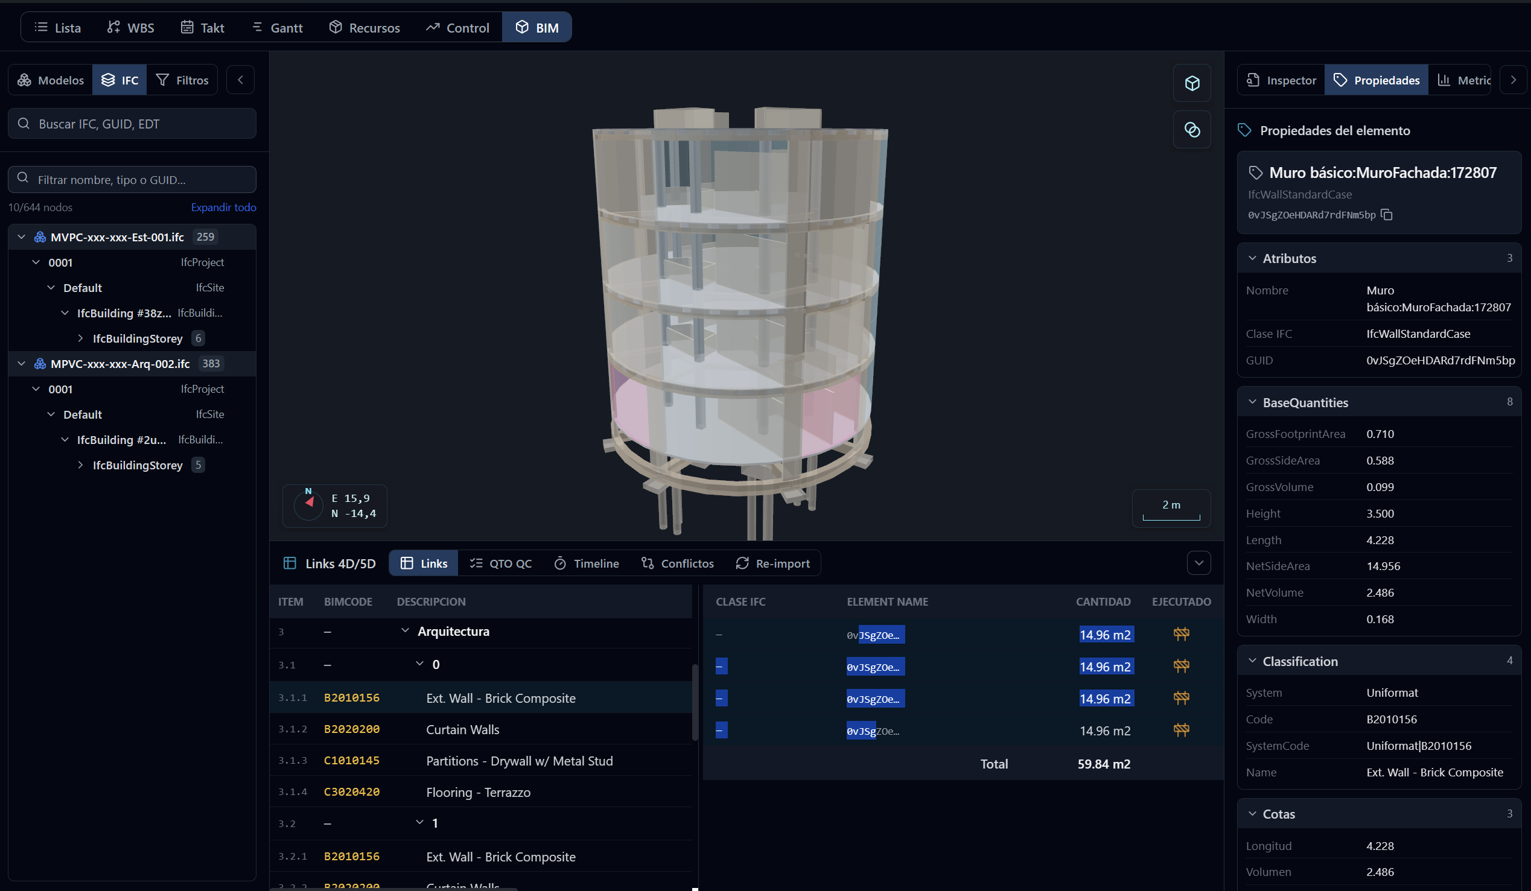The width and height of the screenshot is (1531, 891).
Task: Select the Flooring - Terrazzo row
Action: click(481, 793)
